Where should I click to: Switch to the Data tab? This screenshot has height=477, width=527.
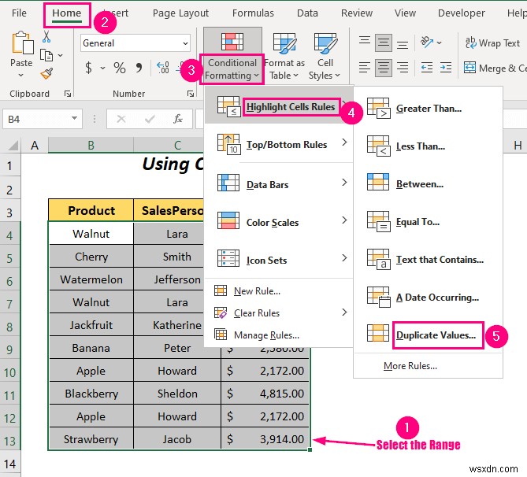click(307, 13)
